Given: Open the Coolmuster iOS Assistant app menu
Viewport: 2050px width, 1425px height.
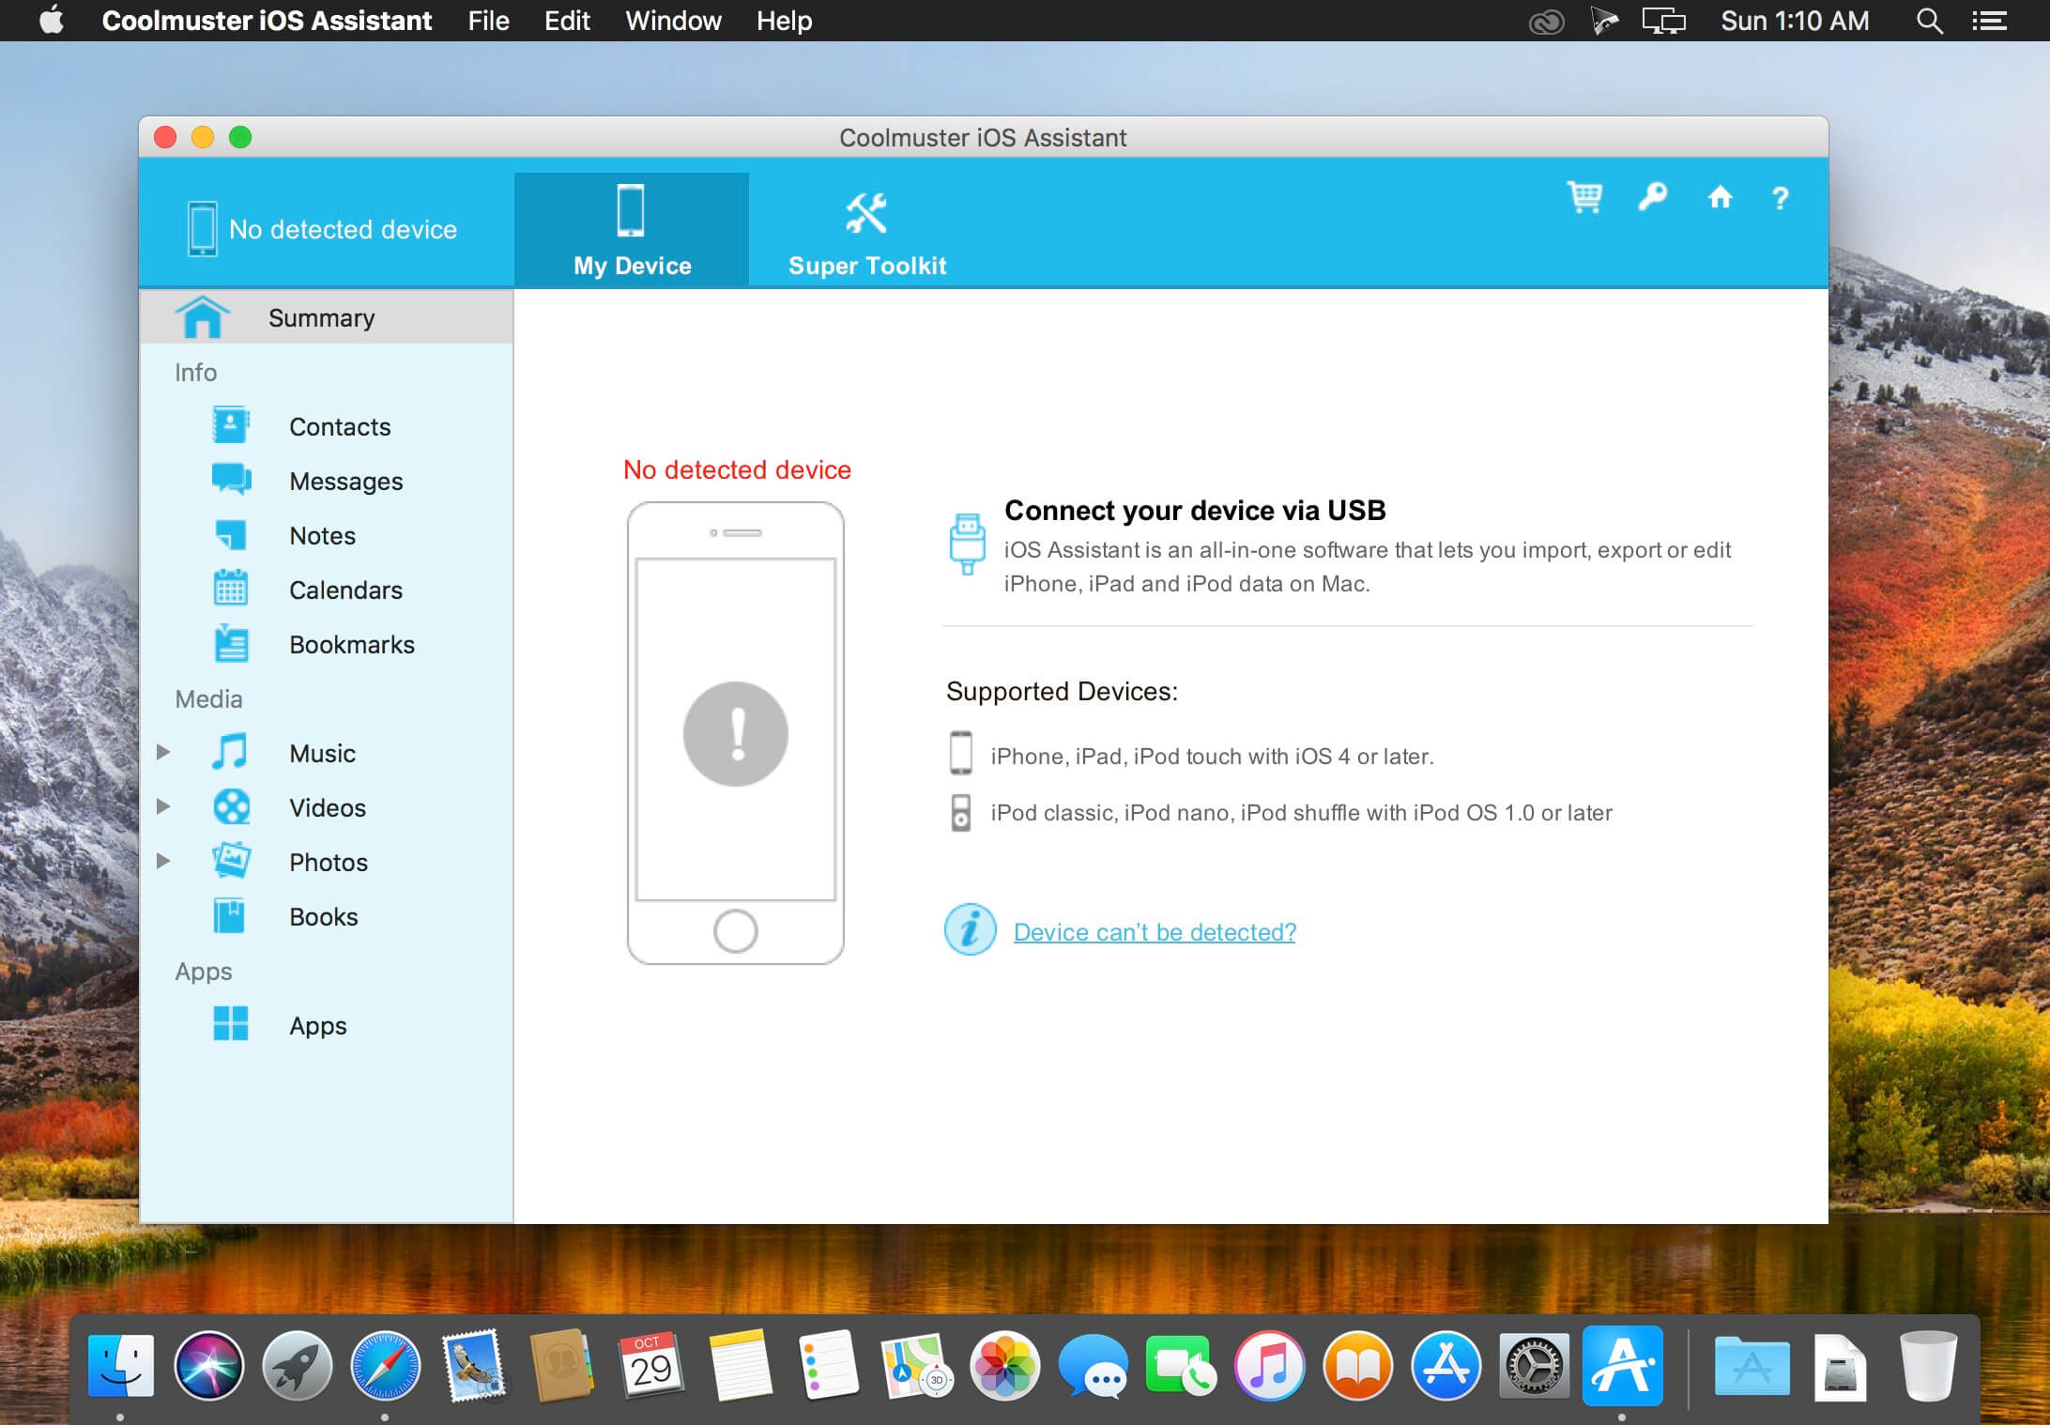Looking at the screenshot, I should (x=267, y=21).
